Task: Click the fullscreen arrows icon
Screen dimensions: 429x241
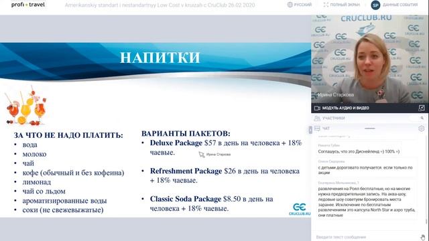Action: pos(326,5)
